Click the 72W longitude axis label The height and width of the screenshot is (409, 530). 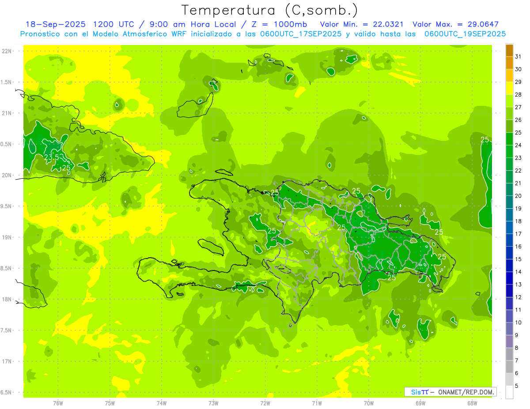pyautogui.click(x=265, y=403)
